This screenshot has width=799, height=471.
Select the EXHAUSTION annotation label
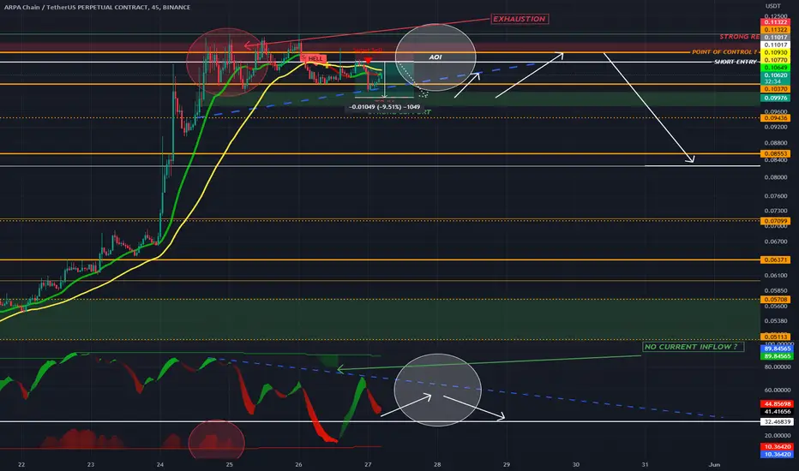coord(520,19)
